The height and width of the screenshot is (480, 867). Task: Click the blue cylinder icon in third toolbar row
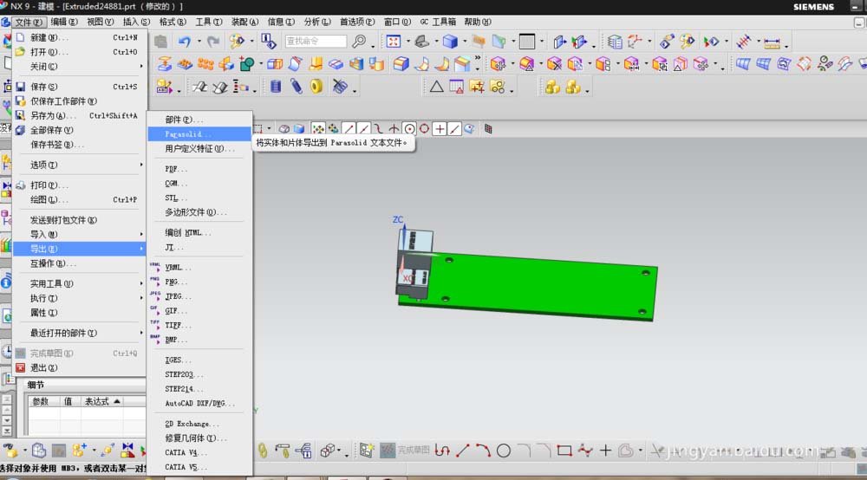click(x=276, y=87)
